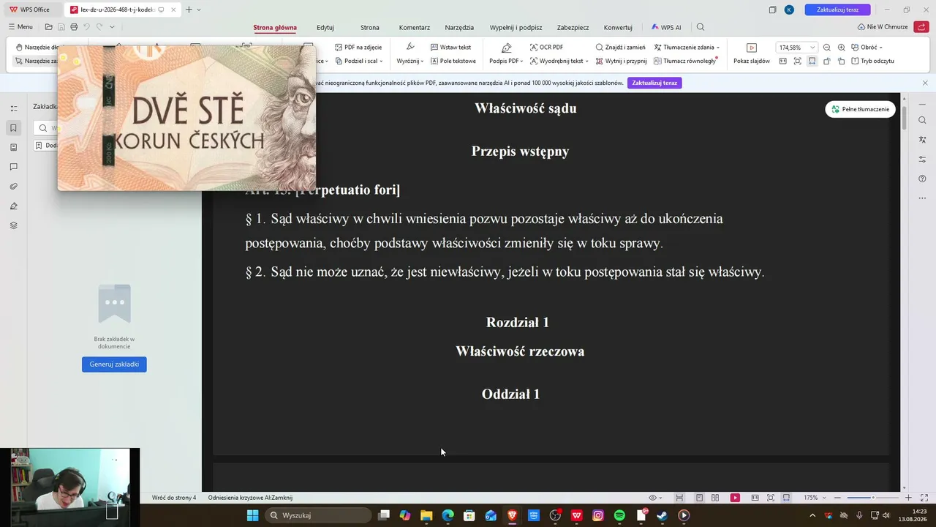Switch to the Strona tab
This screenshot has width=936, height=527.
[370, 27]
